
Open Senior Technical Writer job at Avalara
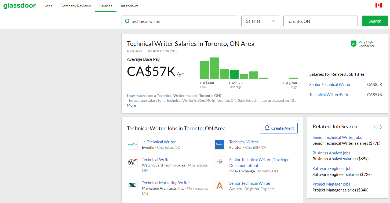tap(250, 183)
